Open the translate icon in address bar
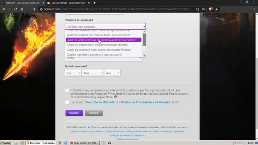Screen dimensions: 258x145 point(198,9)
